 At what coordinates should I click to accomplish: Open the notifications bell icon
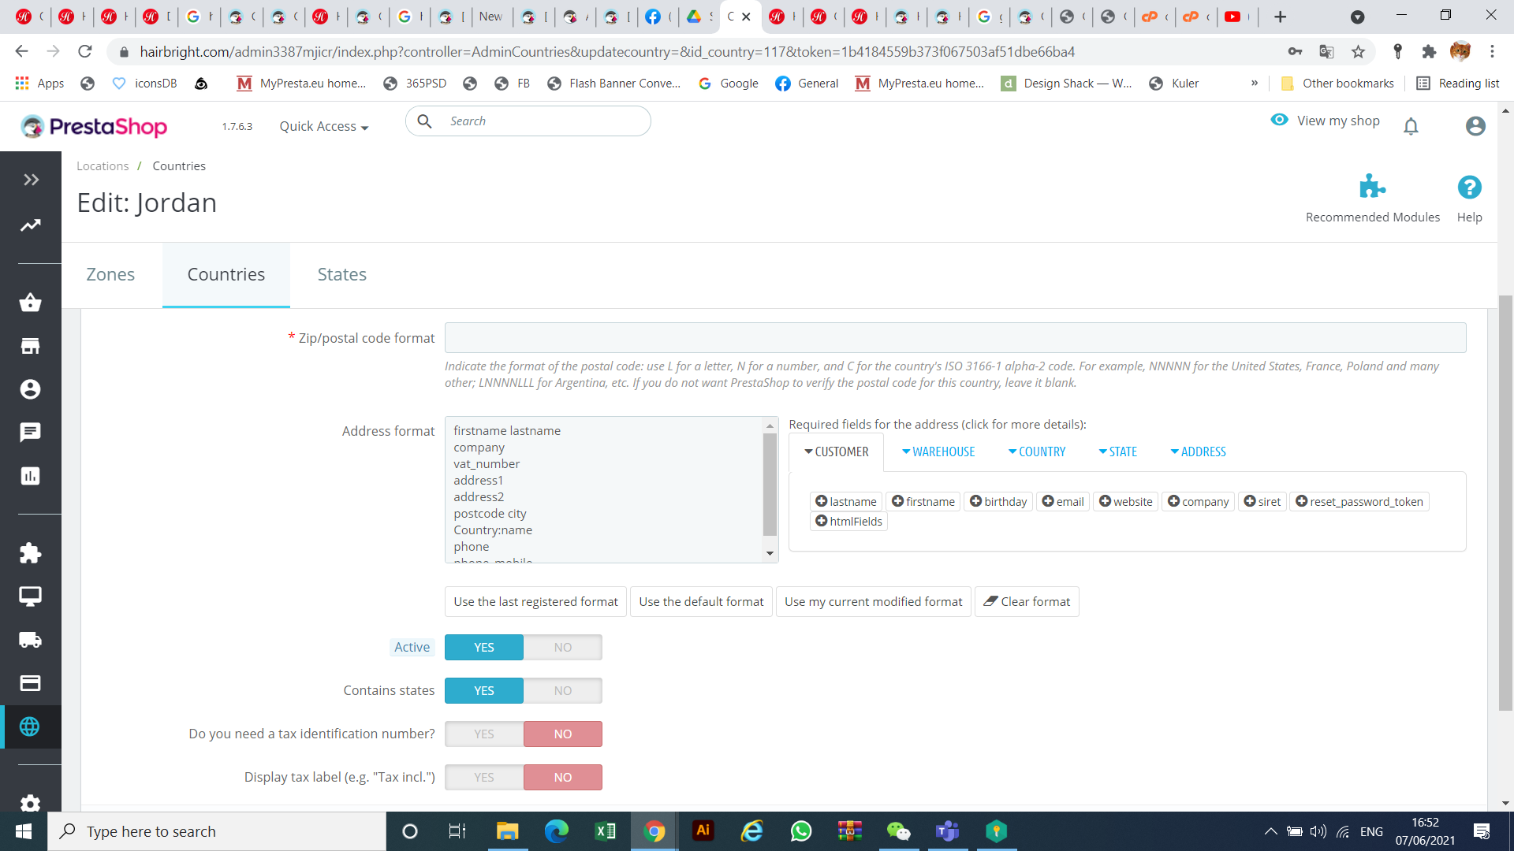click(1411, 126)
